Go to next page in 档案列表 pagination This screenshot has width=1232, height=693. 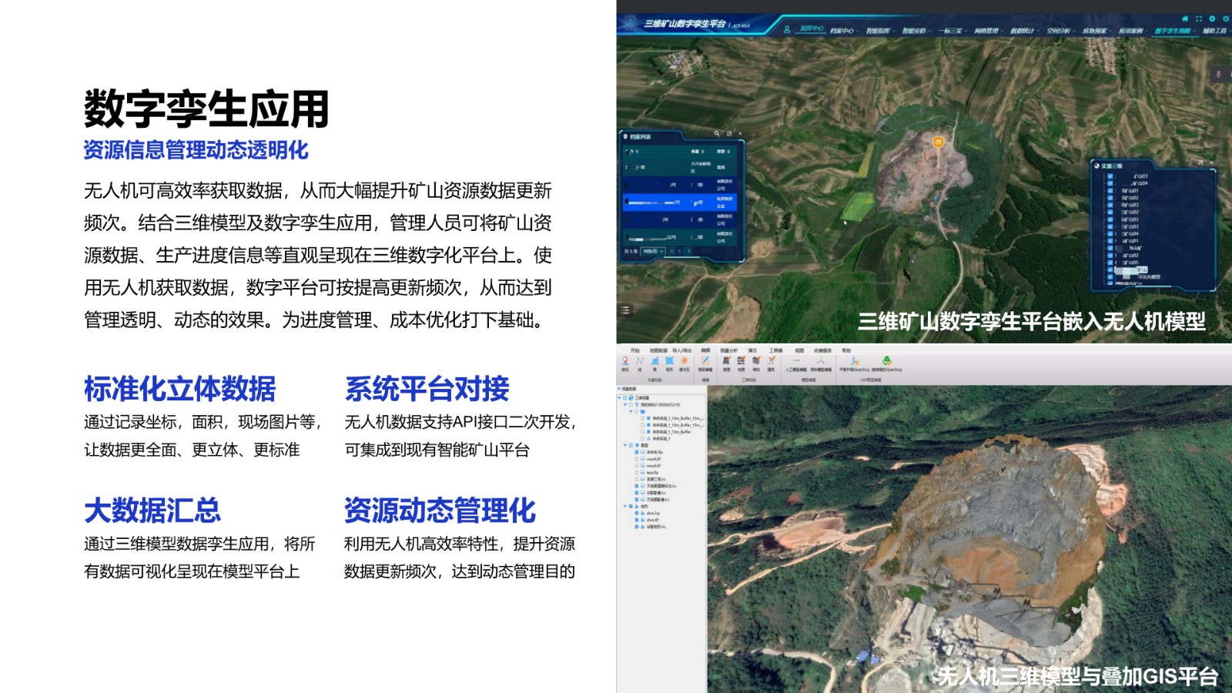(x=688, y=251)
